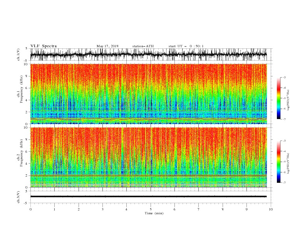The image size is (305, 235).
Task: Click the upper PSD color bar
Action: click(x=278, y=98)
